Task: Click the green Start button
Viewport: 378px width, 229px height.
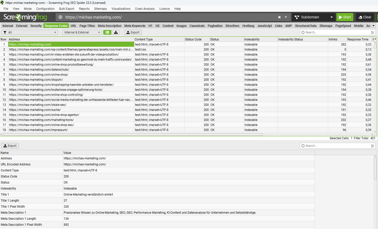Action: tap(345, 17)
